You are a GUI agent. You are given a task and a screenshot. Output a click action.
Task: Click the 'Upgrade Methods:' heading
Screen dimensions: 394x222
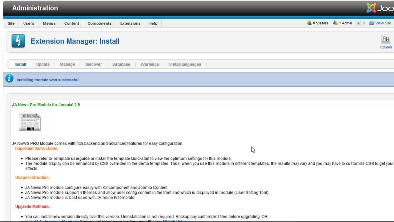coord(32,207)
